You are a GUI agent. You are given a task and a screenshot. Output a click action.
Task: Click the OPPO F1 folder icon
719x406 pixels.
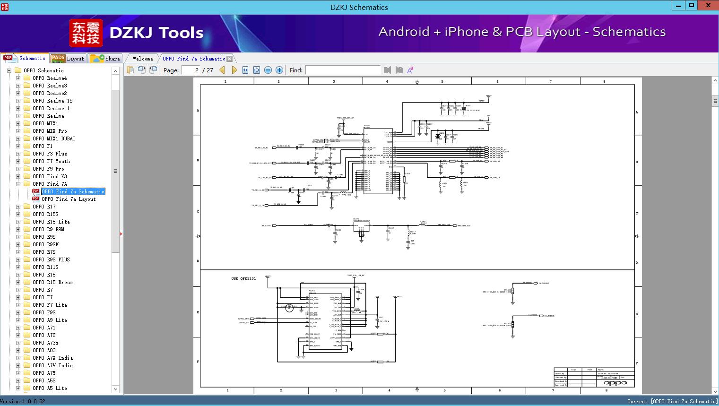pyautogui.click(x=27, y=146)
